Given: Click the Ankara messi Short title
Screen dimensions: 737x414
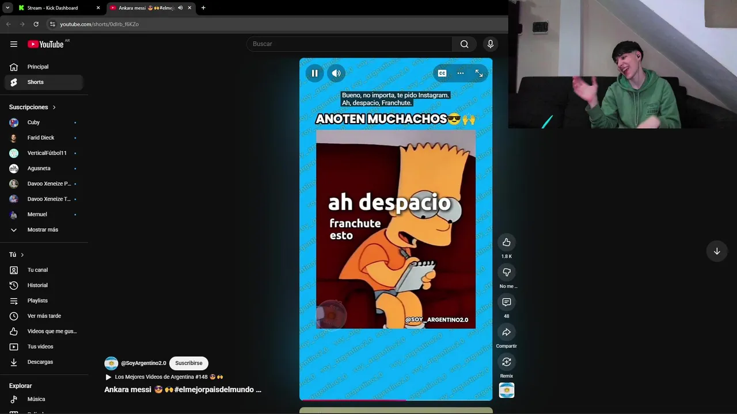Looking at the screenshot, I should (183, 389).
